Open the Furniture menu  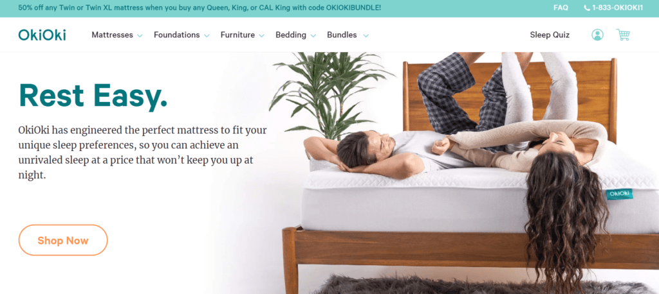pos(237,35)
